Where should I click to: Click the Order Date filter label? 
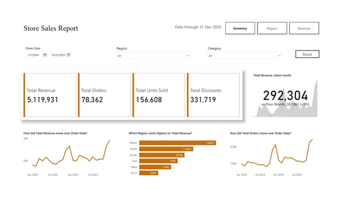33,48
